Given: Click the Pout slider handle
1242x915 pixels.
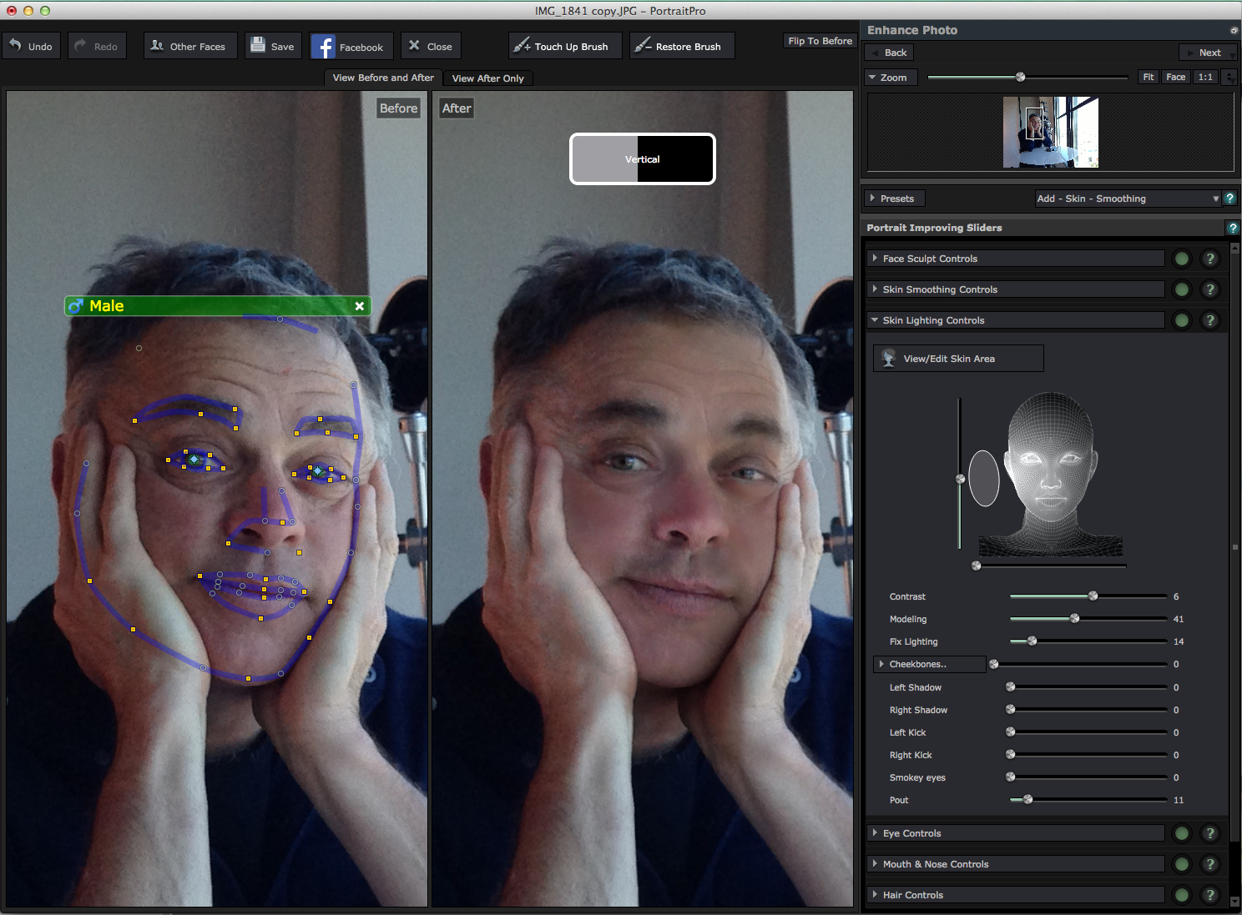Looking at the screenshot, I should [1028, 799].
